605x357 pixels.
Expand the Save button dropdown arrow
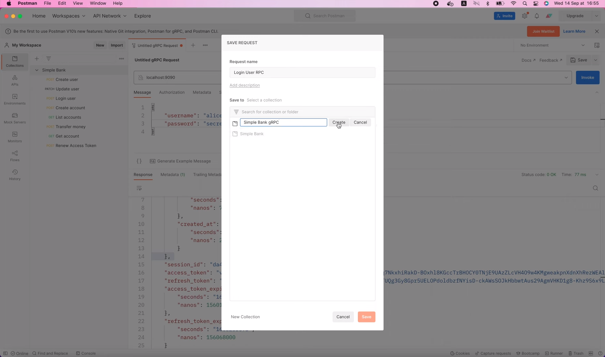point(596,60)
